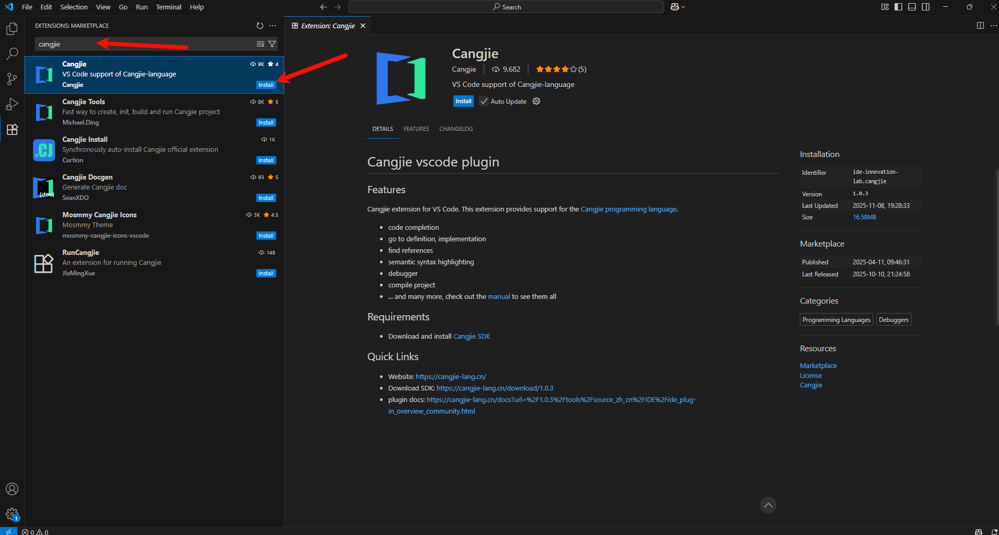The width and height of the screenshot is (999, 535).
Task: Install the Cangjie Install extension
Action: coord(266,160)
